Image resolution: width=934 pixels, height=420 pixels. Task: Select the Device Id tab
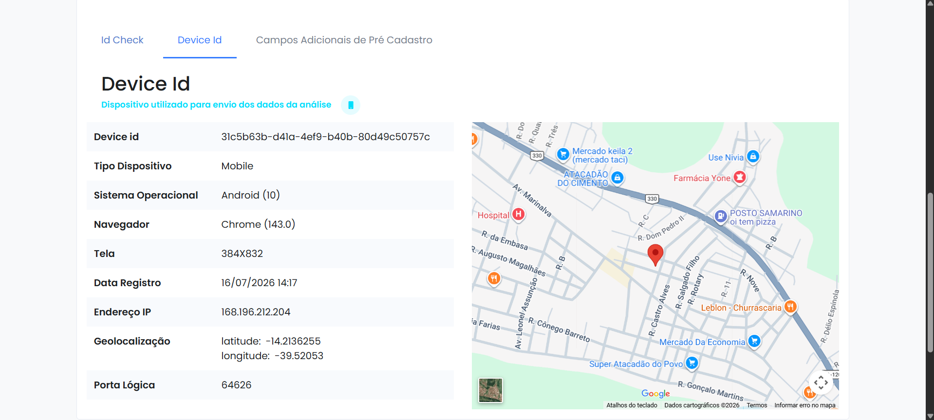(x=200, y=40)
